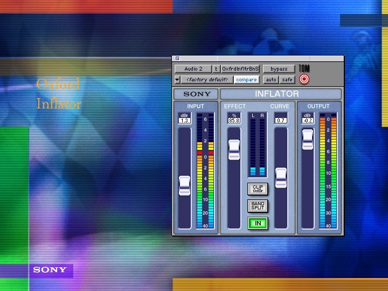Click the L R effect meter

coord(258,145)
